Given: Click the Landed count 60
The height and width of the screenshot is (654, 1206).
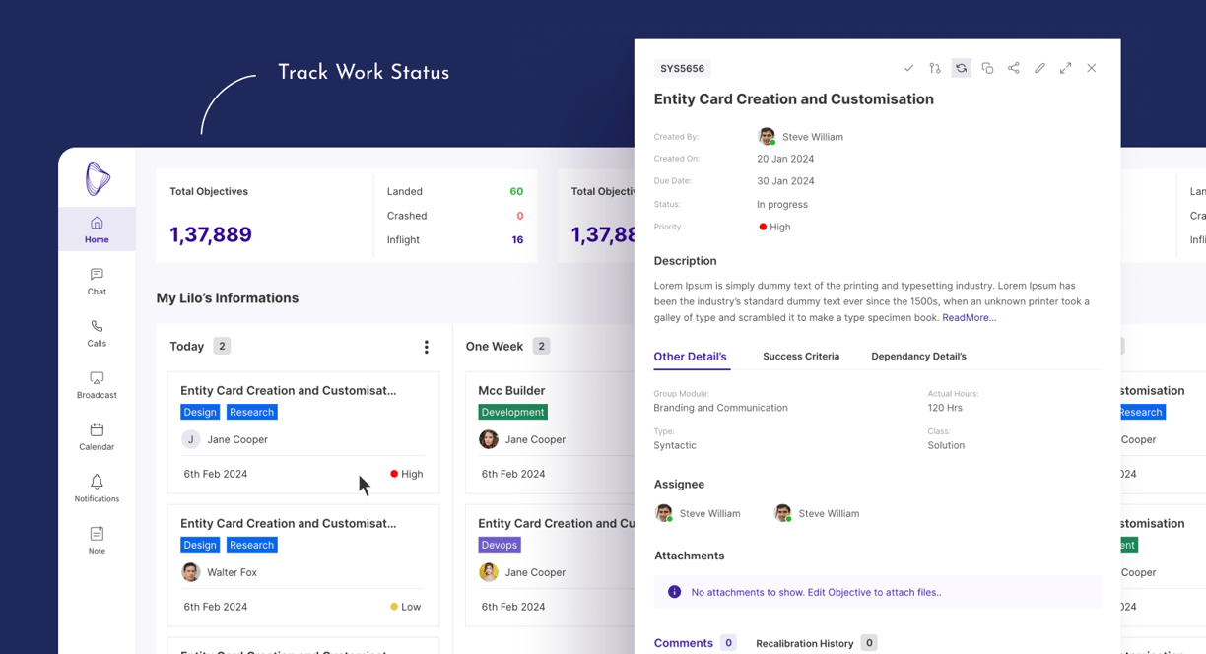Looking at the screenshot, I should pyautogui.click(x=516, y=191).
